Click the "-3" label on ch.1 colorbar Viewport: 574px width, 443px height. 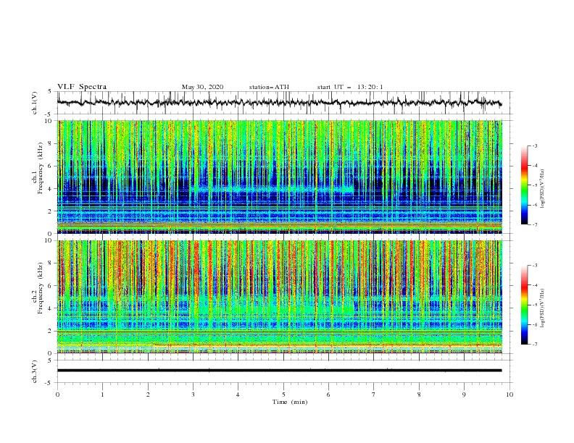(534, 145)
